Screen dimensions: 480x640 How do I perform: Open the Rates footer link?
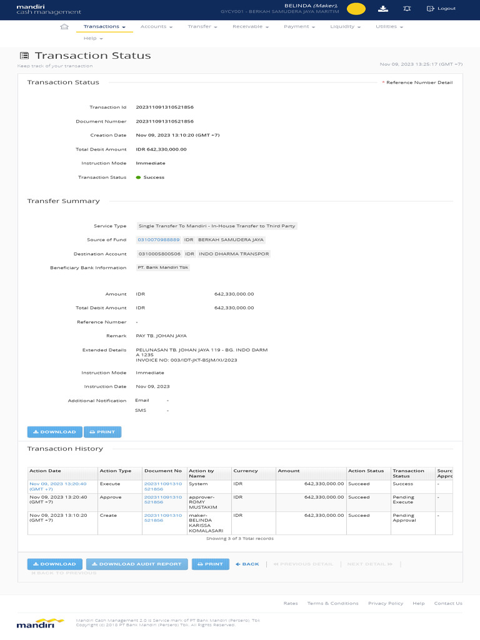click(291, 603)
